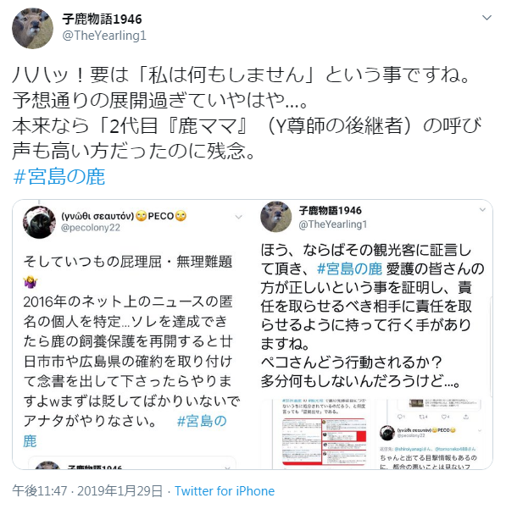Click the like heart in nested screenshot

tap(445, 417)
